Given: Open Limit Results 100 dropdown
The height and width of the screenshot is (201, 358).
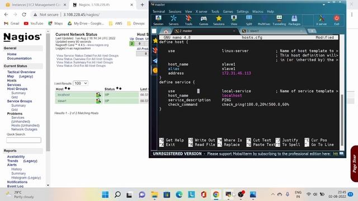Looking at the screenshot, I should point(81,83).
